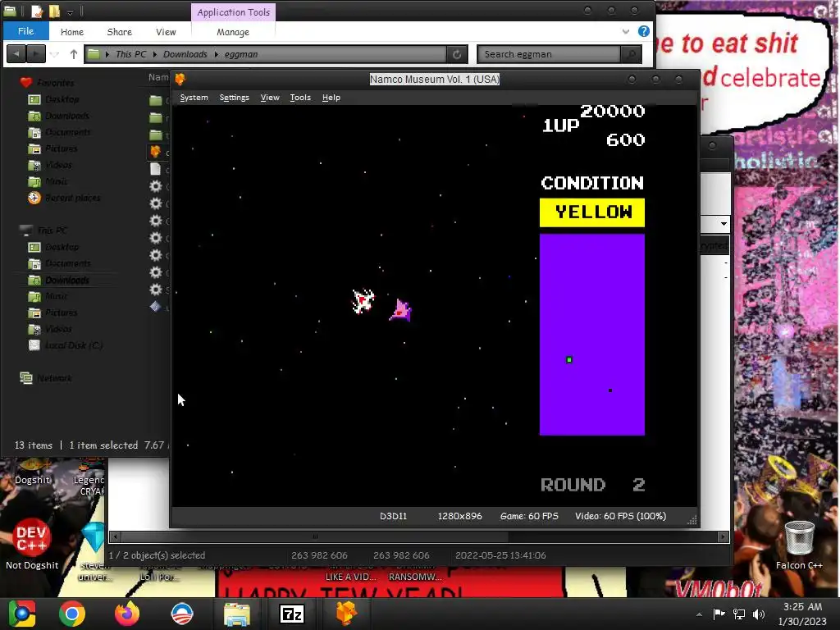Click the DuckStation emulator taskbar icon
The width and height of the screenshot is (840, 630).
pyautogui.click(x=346, y=614)
